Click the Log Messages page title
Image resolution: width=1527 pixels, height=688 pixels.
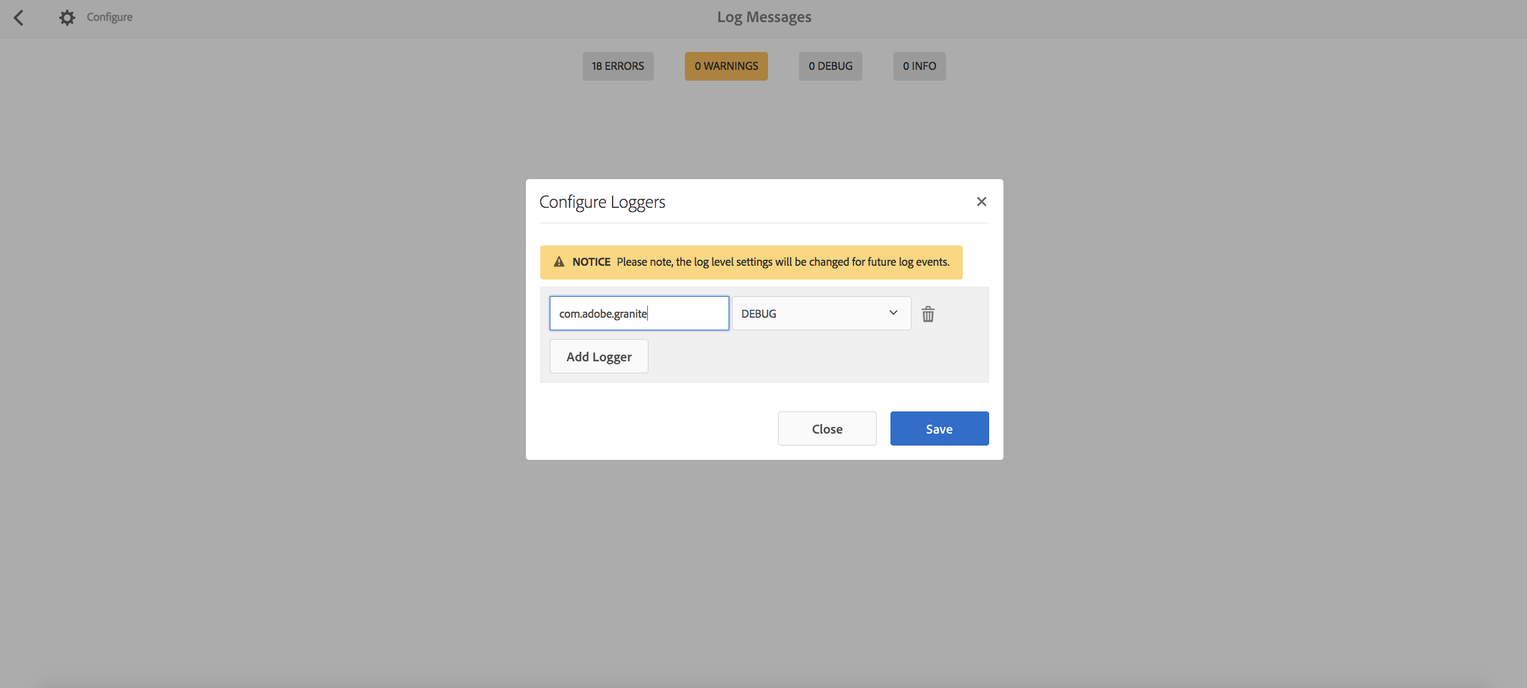[x=764, y=17]
